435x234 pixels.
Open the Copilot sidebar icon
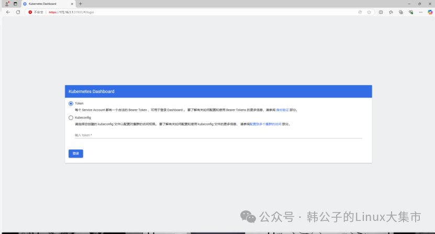(x=430, y=12)
